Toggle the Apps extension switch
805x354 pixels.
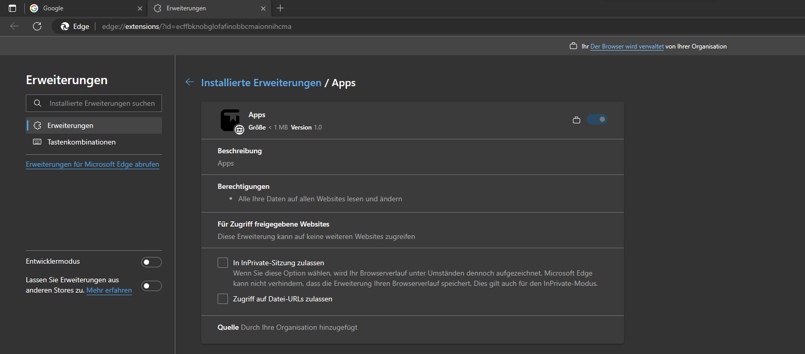coord(597,120)
